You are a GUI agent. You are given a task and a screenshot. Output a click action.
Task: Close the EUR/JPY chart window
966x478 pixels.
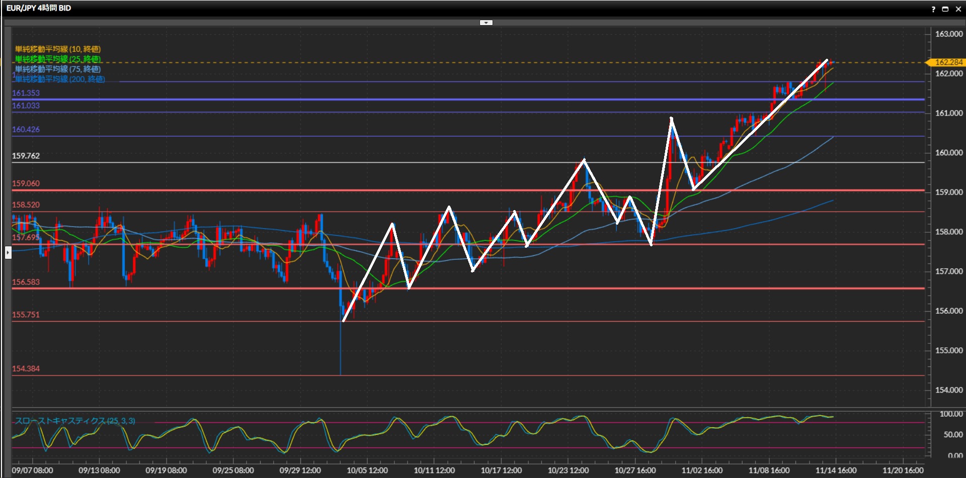[x=958, y=9]
